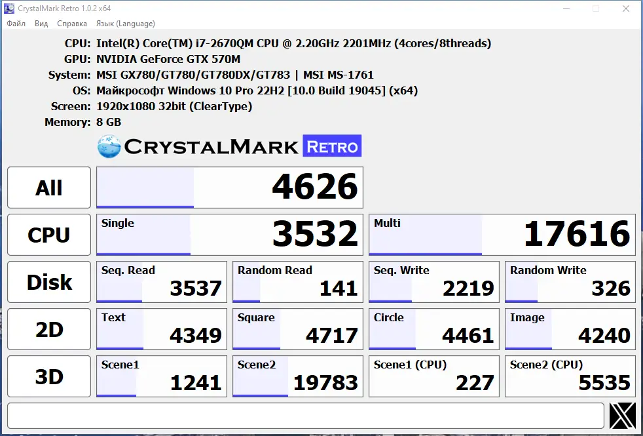Click the Scene2 (CPU) score 5535

point(570,376)
